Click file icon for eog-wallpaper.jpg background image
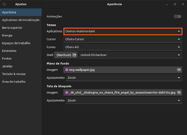This screenshot has height=135, width=187. tap(179, 70)
